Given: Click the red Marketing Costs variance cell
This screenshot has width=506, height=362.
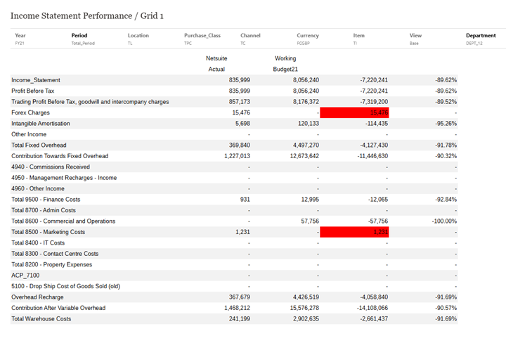Looking at the screenshot, I should pyautogui.click(x=354, y=232).
